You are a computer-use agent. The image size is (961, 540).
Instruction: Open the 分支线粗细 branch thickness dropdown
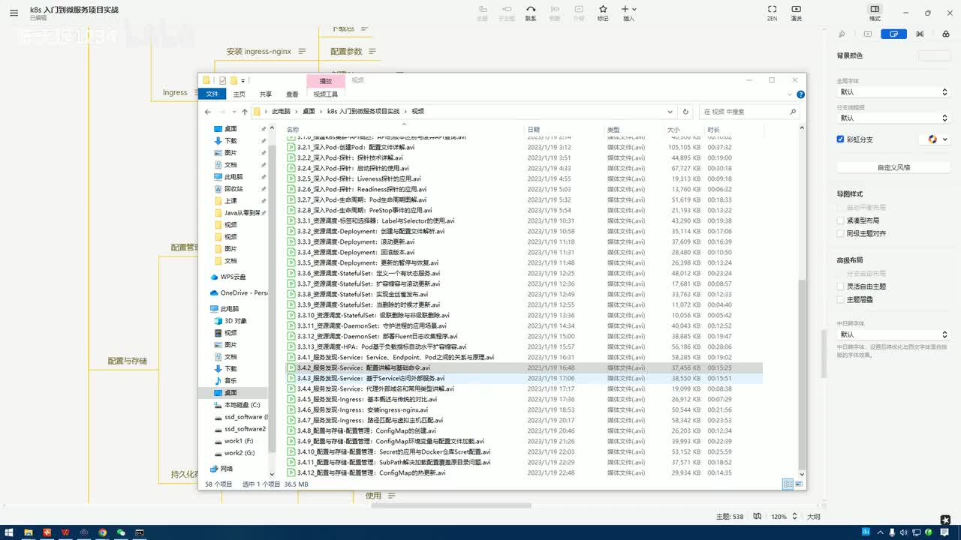pyautogui.click(x=893, y=118)
